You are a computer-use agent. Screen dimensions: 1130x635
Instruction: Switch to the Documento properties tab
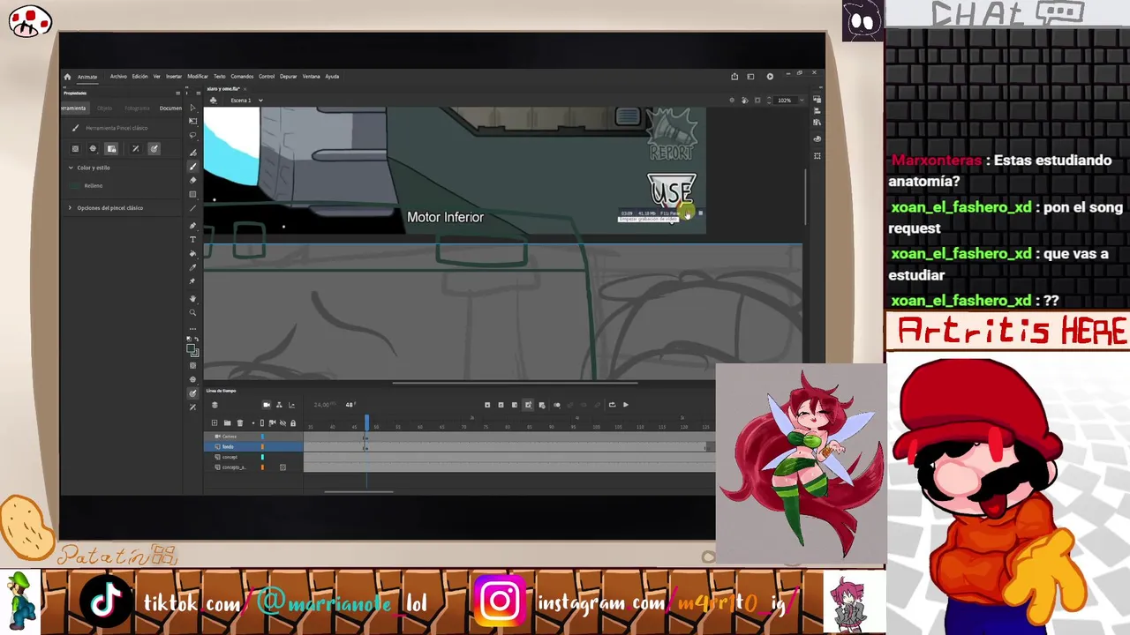[170, 108]
